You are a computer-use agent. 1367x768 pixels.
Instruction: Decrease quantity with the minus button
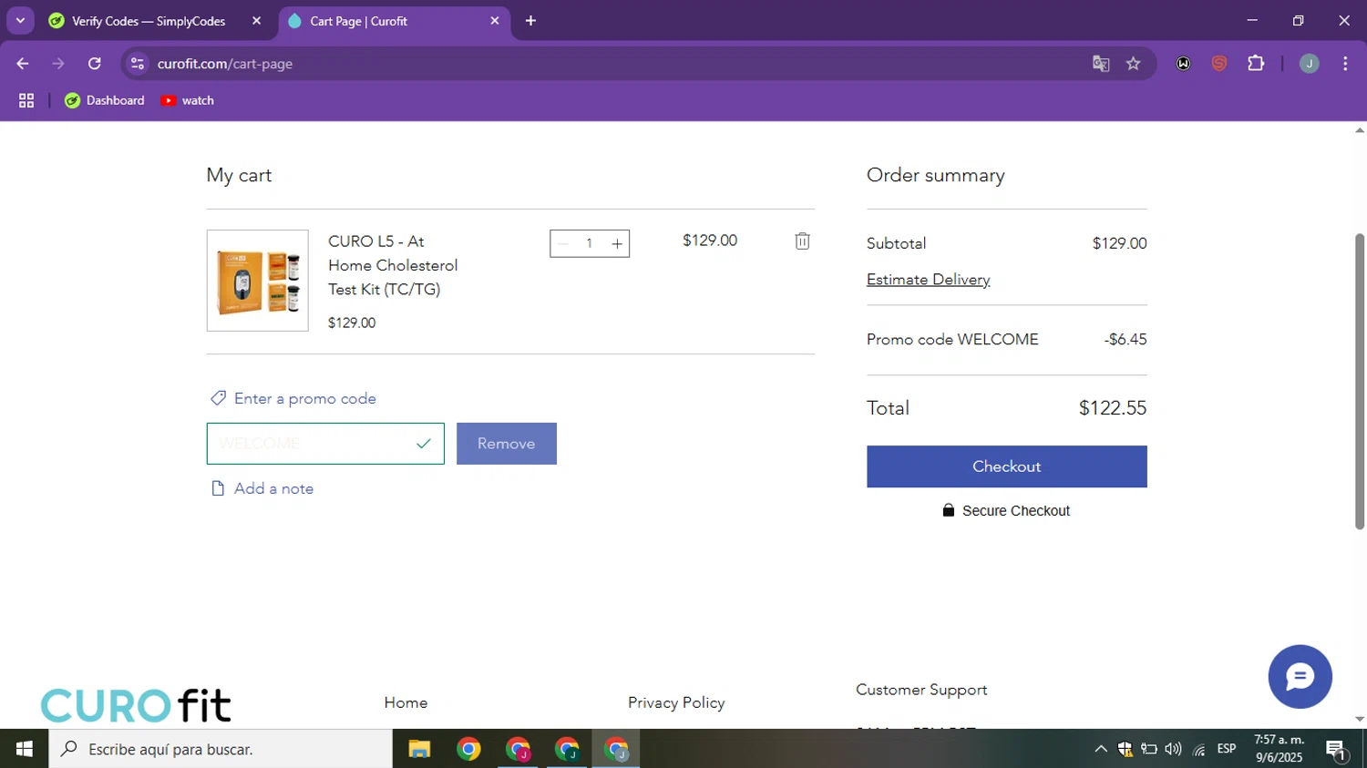coord(563,243)
